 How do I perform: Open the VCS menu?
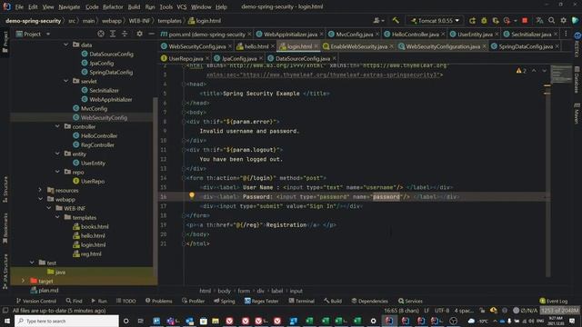(182, 6)
